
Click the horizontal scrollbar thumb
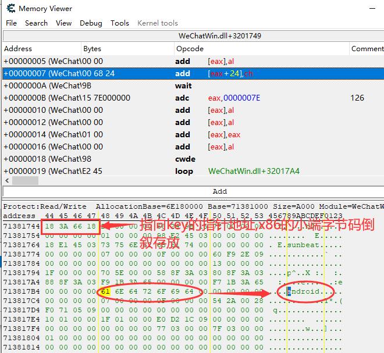[25, 181]
